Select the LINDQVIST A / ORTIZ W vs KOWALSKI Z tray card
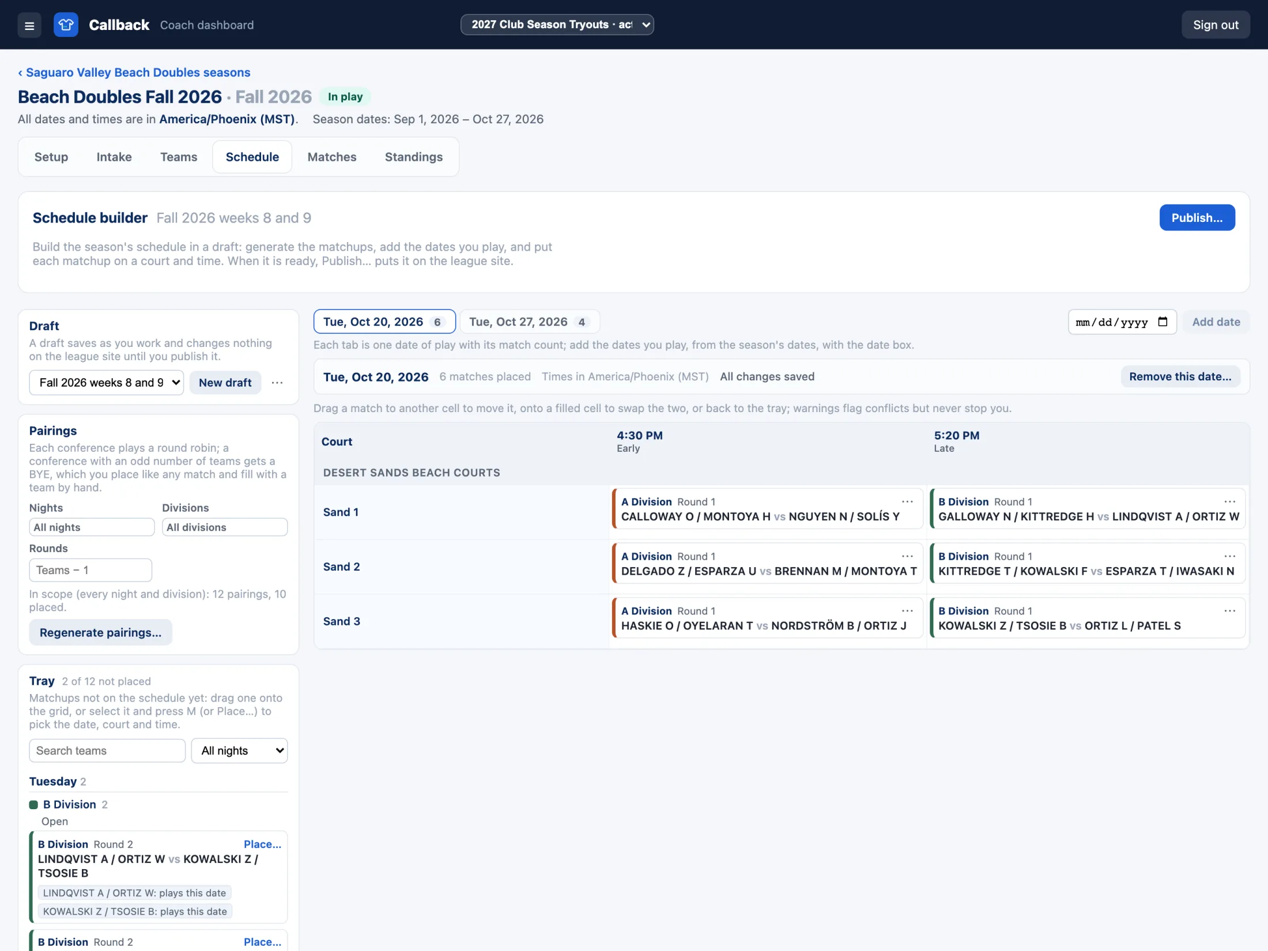 158,877
